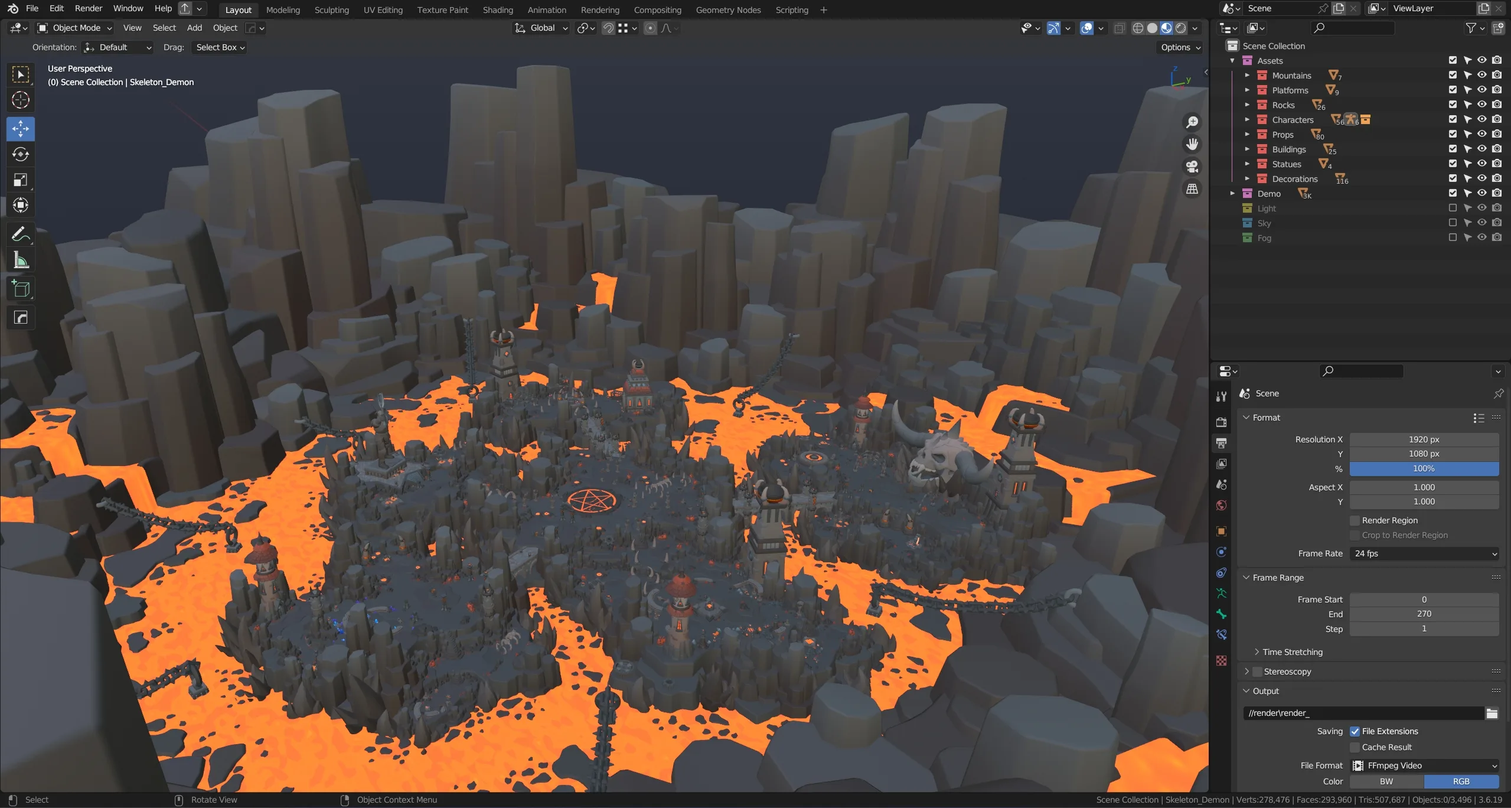Toggle camera view in viewport

pos(1192,167)
